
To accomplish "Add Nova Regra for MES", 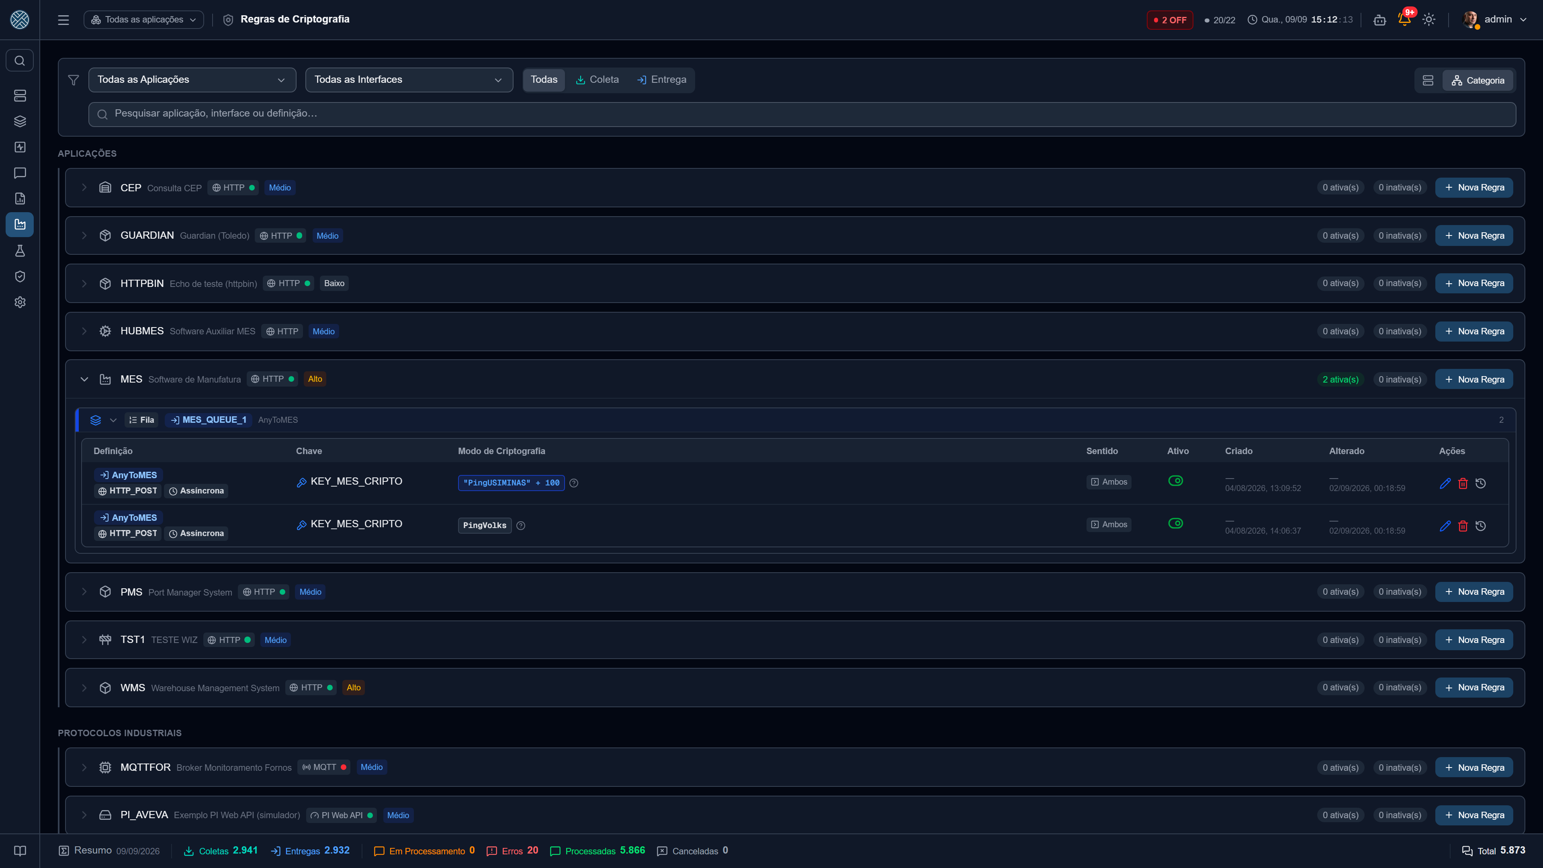I will 1473,379.
